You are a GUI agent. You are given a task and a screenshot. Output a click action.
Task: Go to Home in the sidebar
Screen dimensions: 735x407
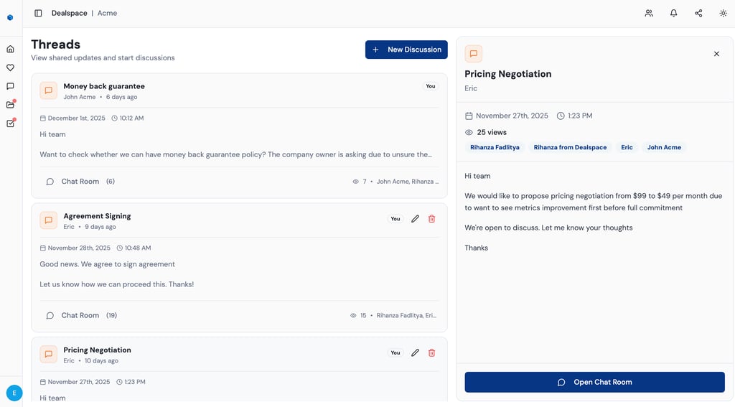[x=10, y=49]
